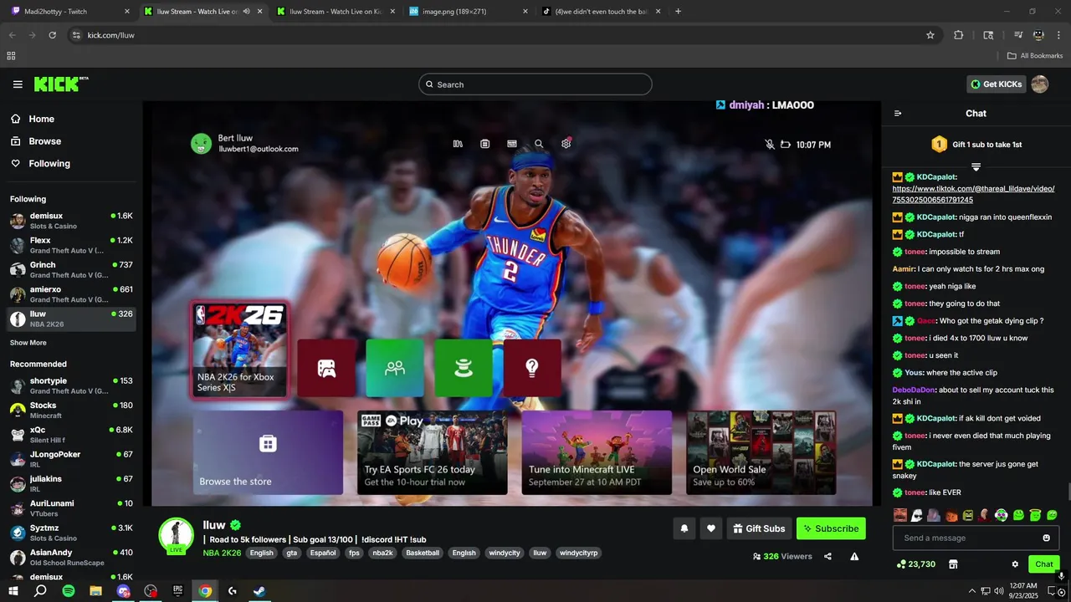Click the user profile avatar on Kick
This screenshot has width=1071, height=602.
pyautogui.click(x=1039, y=84)
